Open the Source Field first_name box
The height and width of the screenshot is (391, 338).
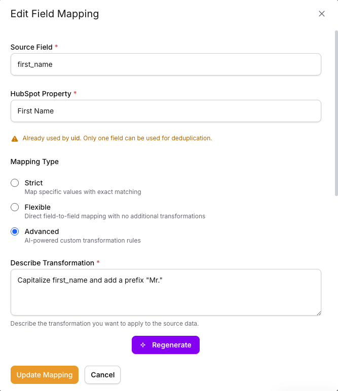coord(166,64)
